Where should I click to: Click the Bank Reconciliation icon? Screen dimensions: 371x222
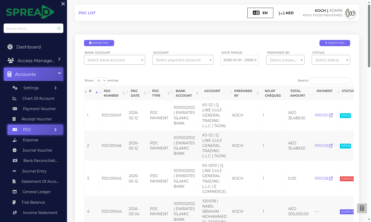click(15, 161)
